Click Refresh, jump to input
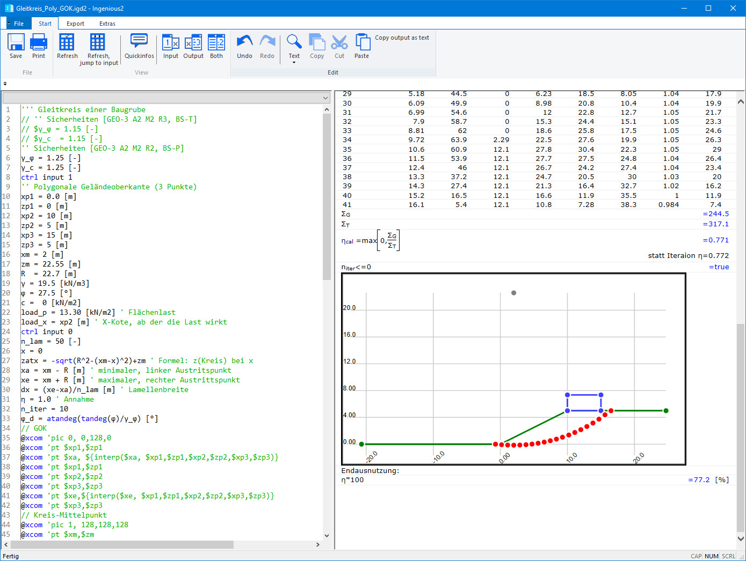This screenshot has width=746, height=561. (98, 47)
